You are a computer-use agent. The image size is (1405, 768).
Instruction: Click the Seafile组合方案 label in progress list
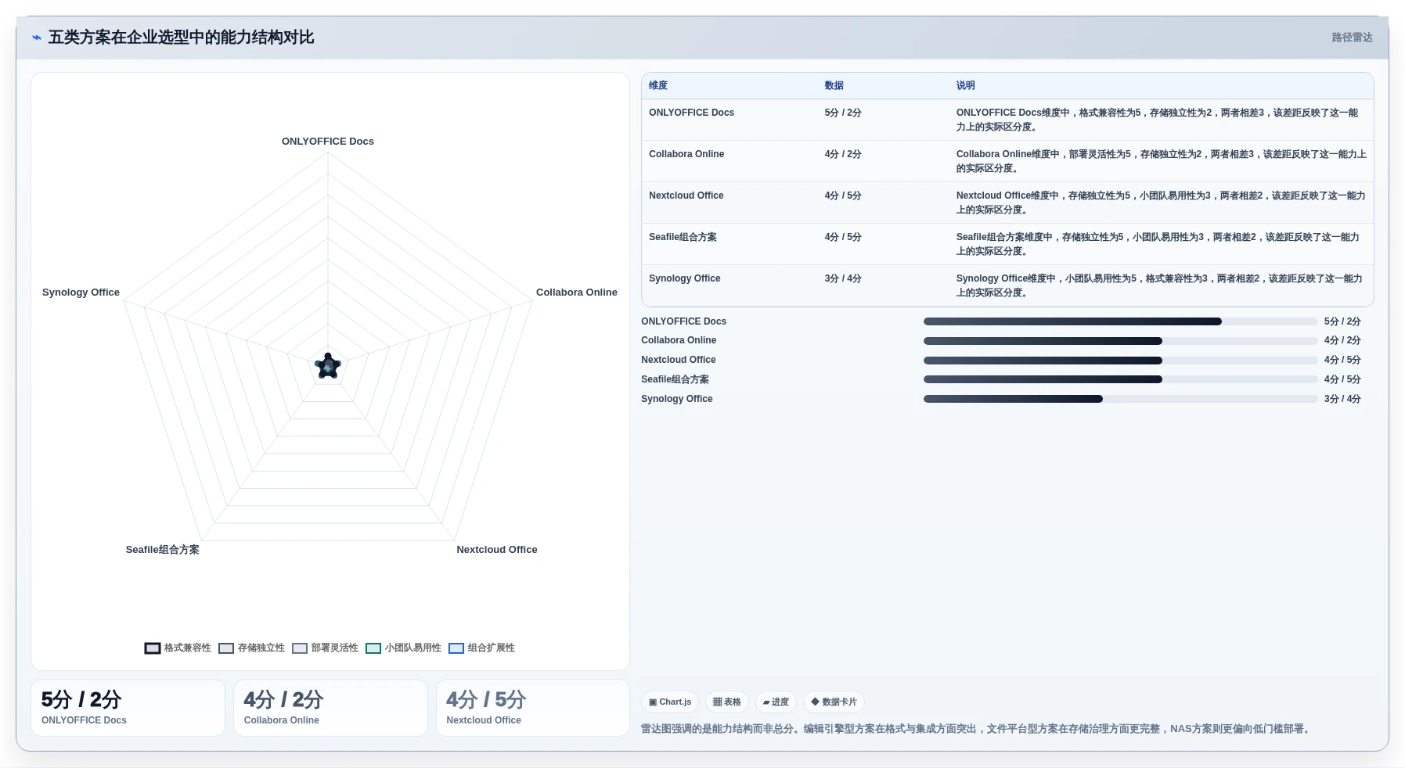[675, 379]
